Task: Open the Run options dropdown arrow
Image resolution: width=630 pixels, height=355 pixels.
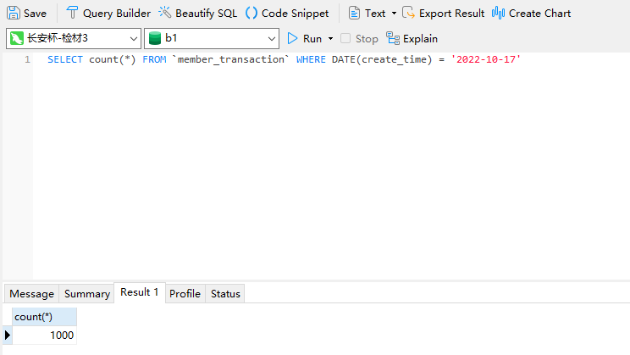Action: click(330, 38)
